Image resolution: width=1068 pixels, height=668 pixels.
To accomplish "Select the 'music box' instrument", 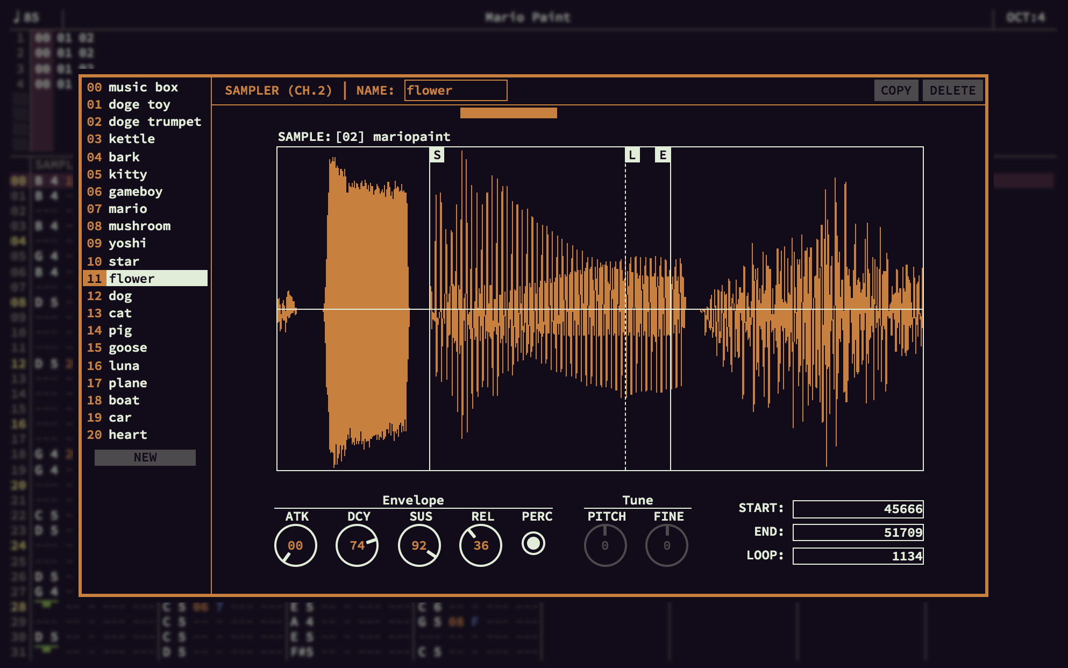I will pos(145,87).
